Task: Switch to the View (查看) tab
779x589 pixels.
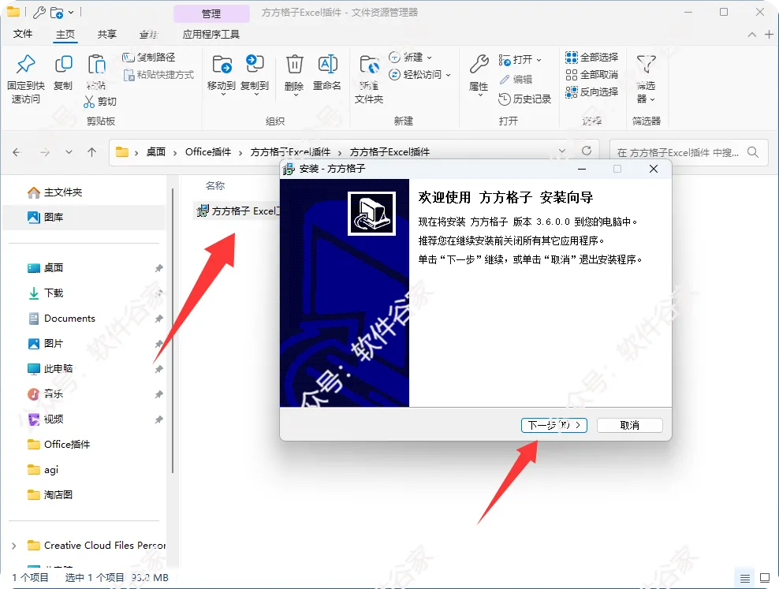Action: tap(149, 34)
